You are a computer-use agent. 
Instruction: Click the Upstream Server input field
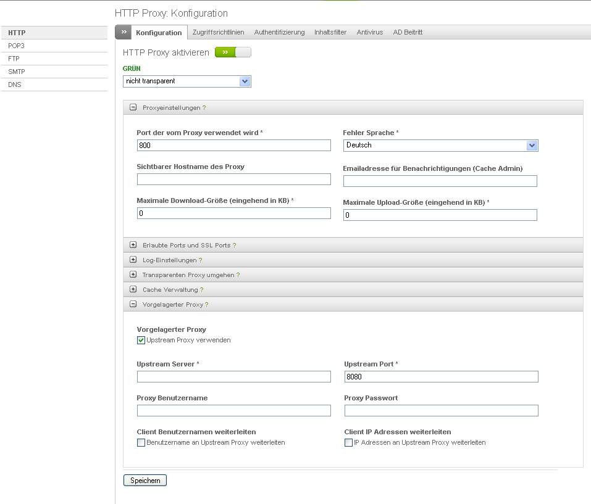(233, 377)
